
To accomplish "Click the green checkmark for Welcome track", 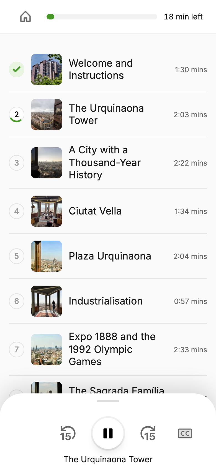I will (17, 69).
